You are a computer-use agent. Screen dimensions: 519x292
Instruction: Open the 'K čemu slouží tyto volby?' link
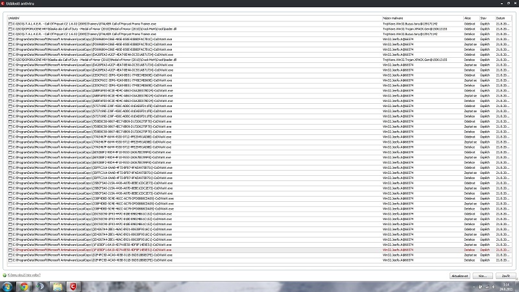(24, 275)
